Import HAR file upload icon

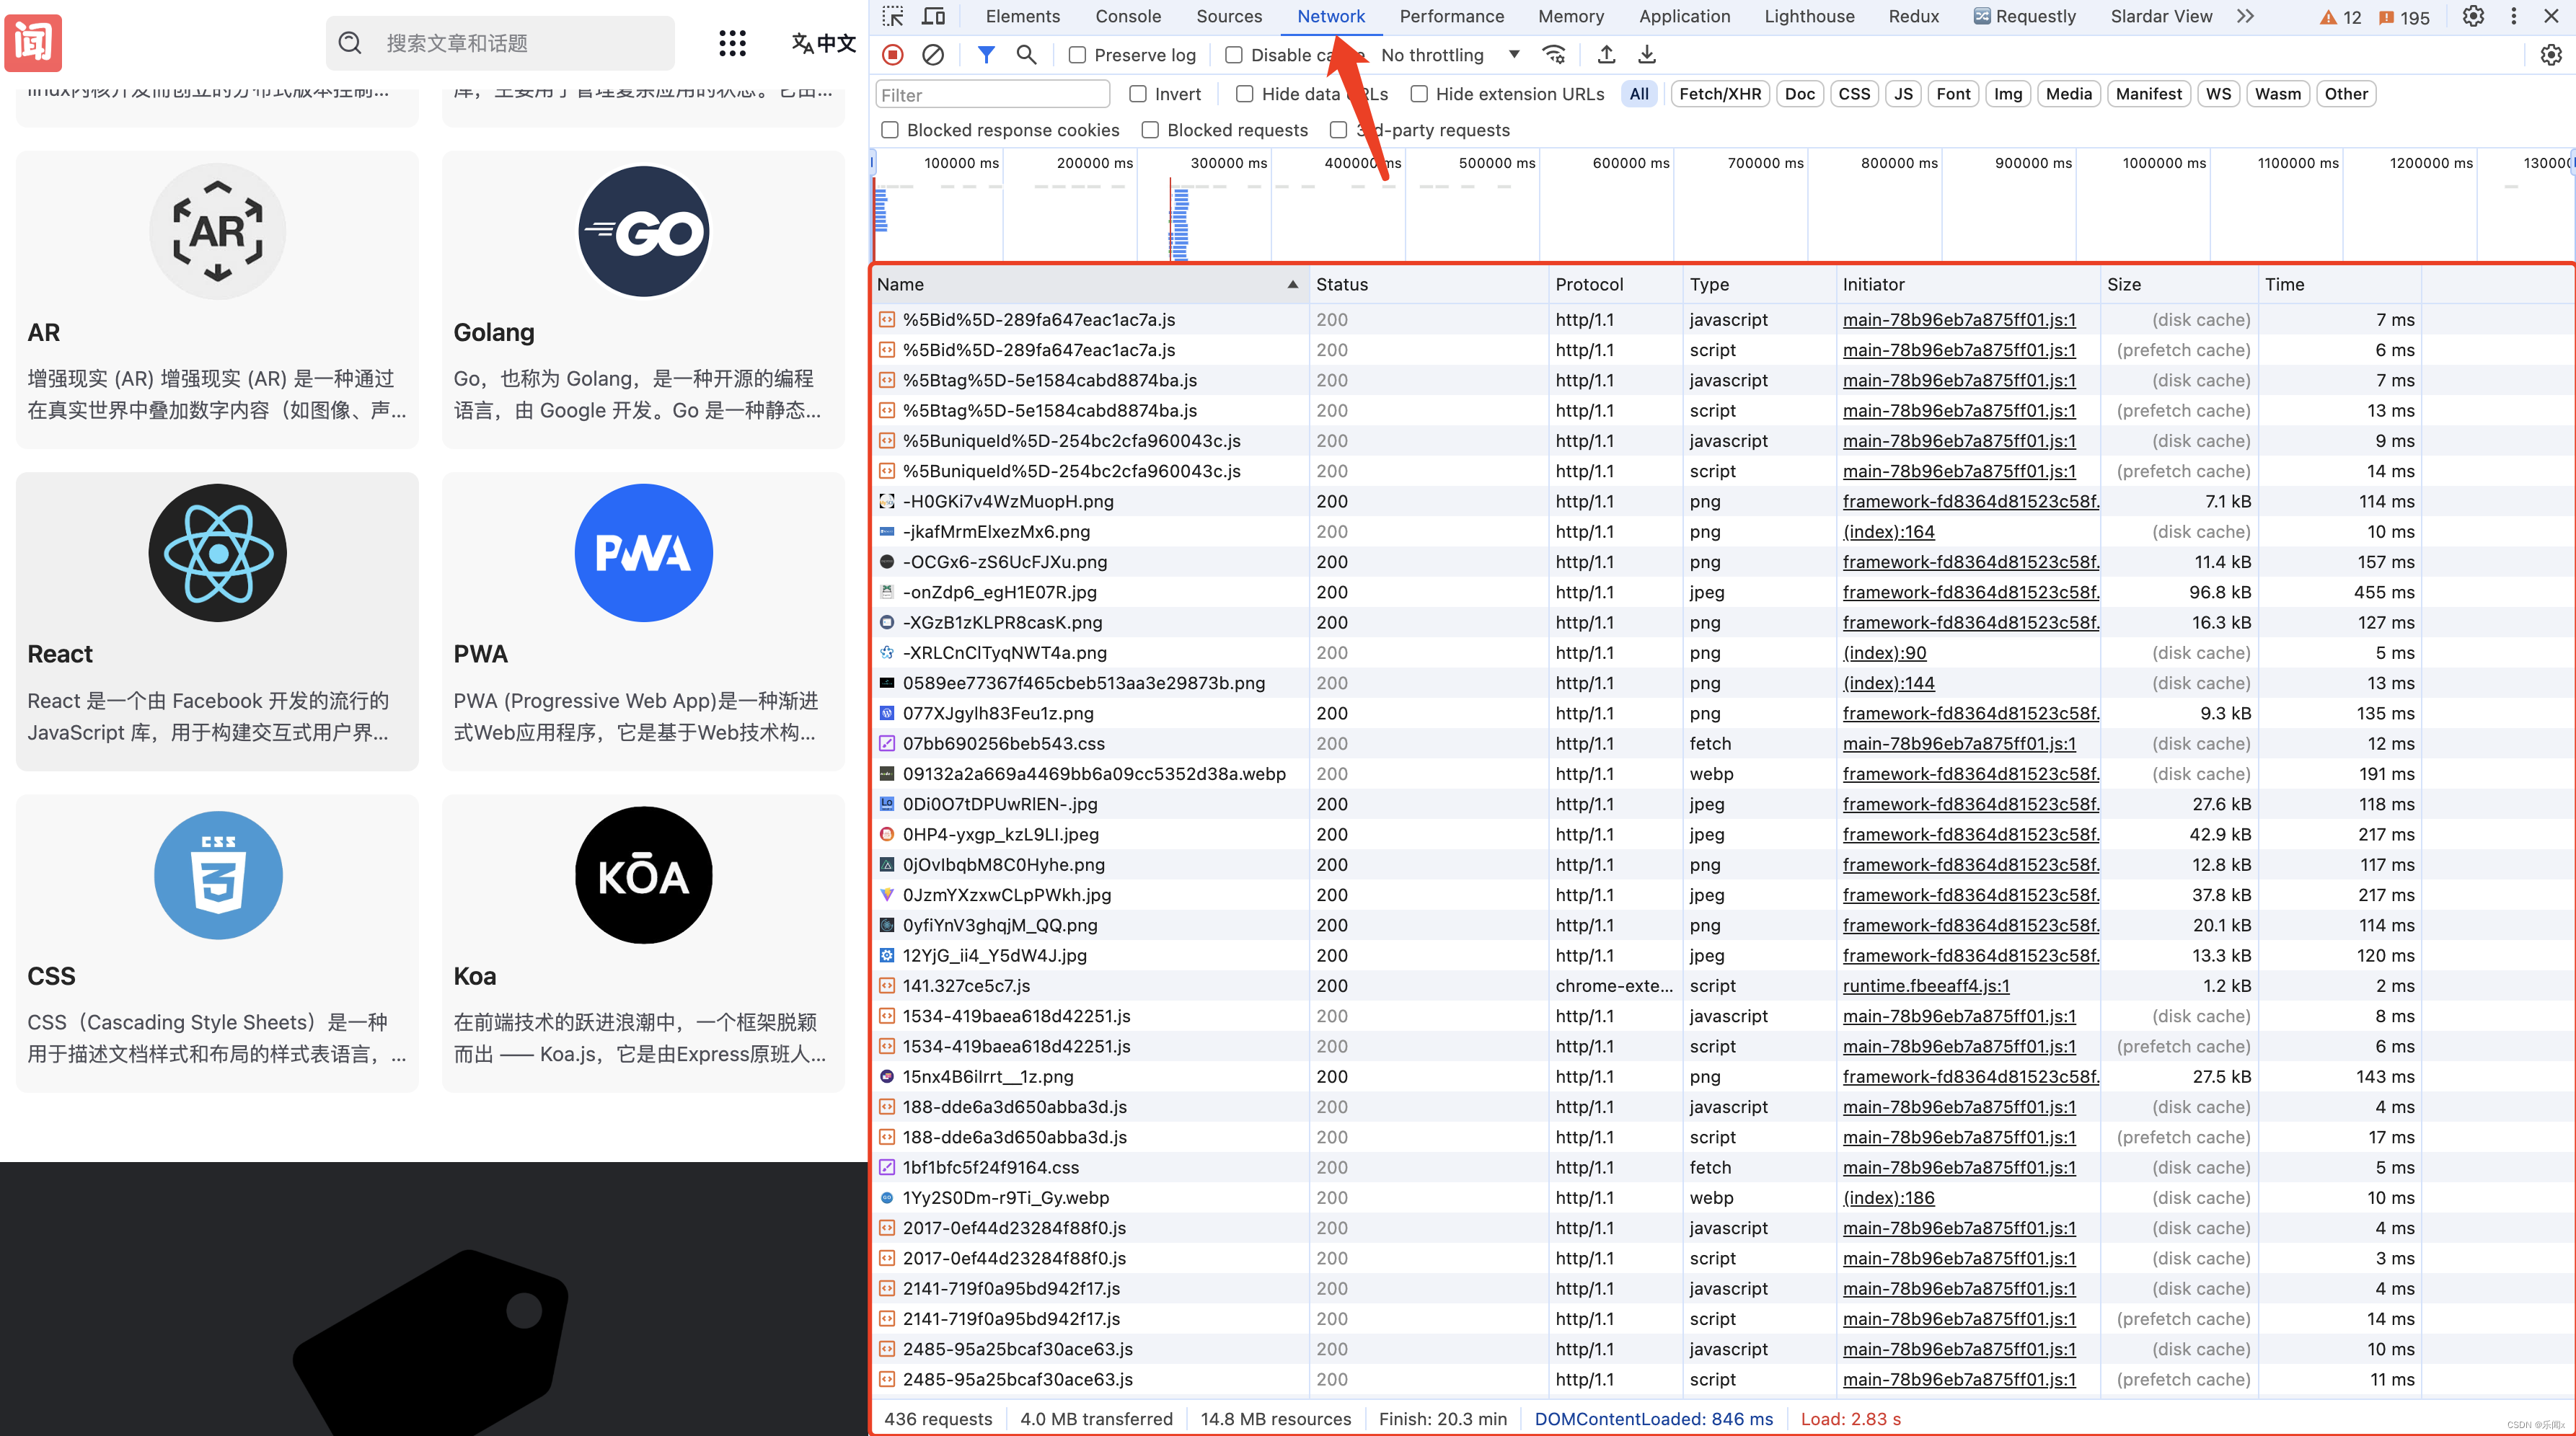pos(1606,55)
